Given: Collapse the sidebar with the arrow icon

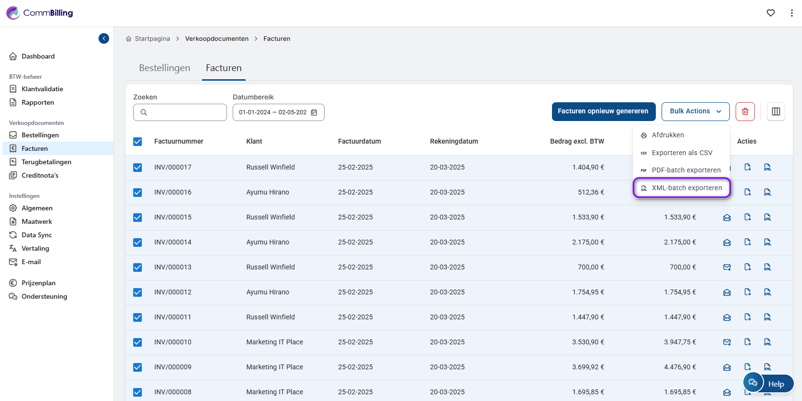Looking at the screenshot, I should pos(104,38).
